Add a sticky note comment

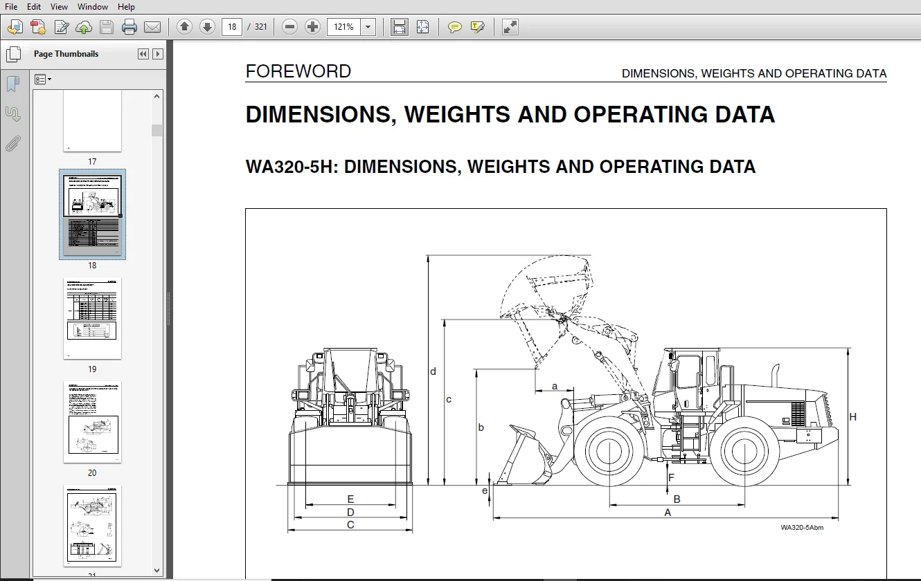click(454, 27)
